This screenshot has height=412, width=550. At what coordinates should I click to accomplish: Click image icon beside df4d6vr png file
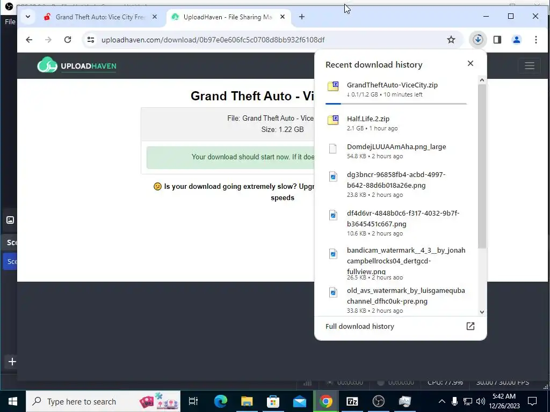[333, 215]
